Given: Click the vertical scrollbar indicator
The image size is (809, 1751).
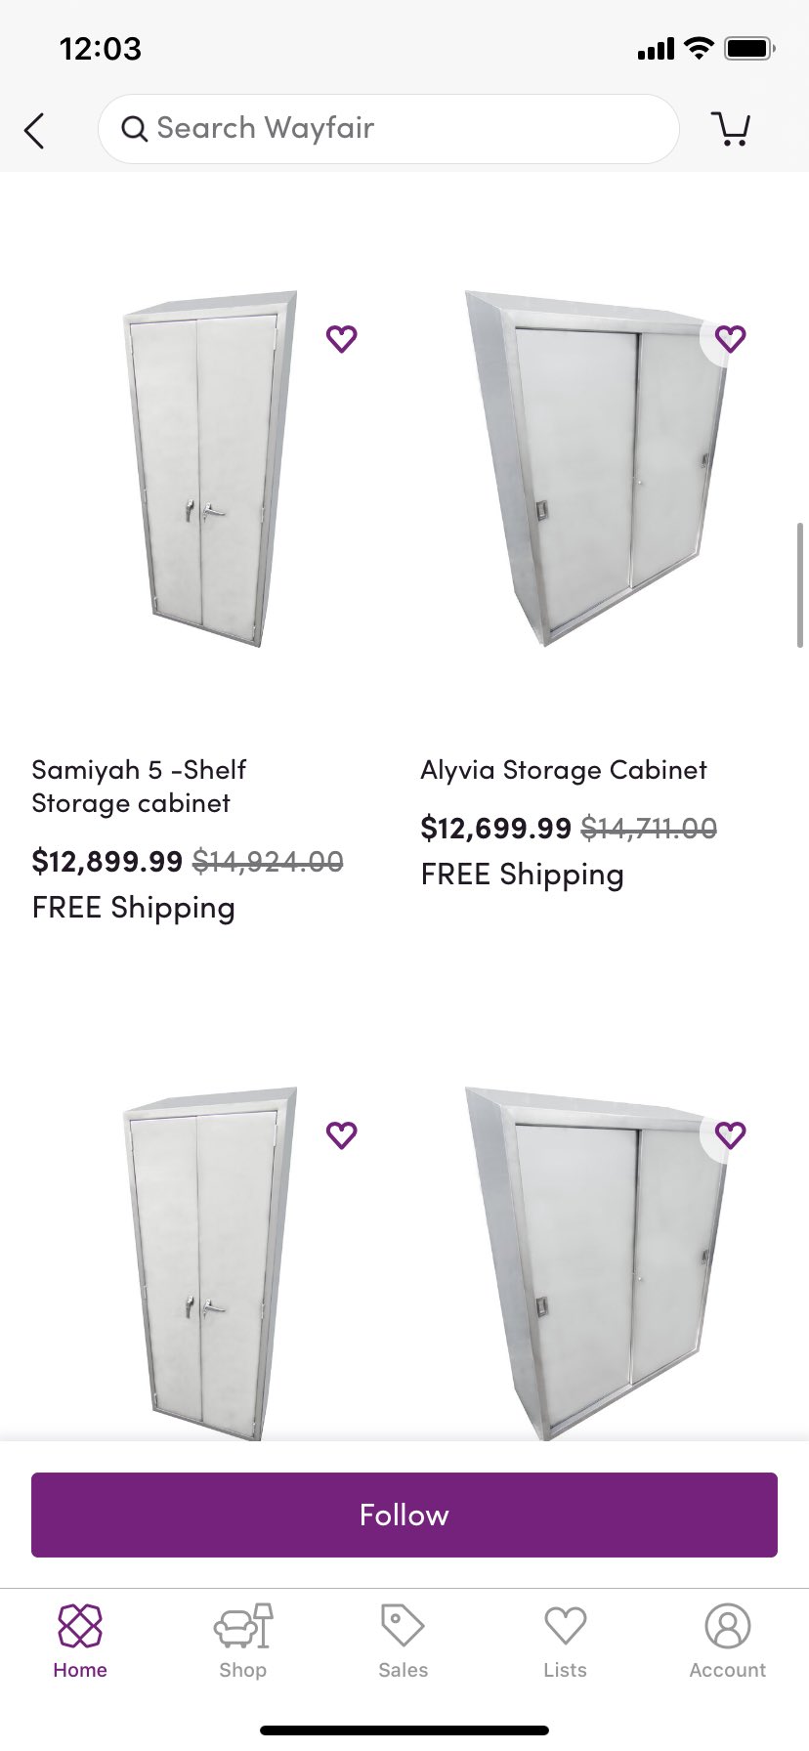Looking at the screenshot, I should click(800, 584).
